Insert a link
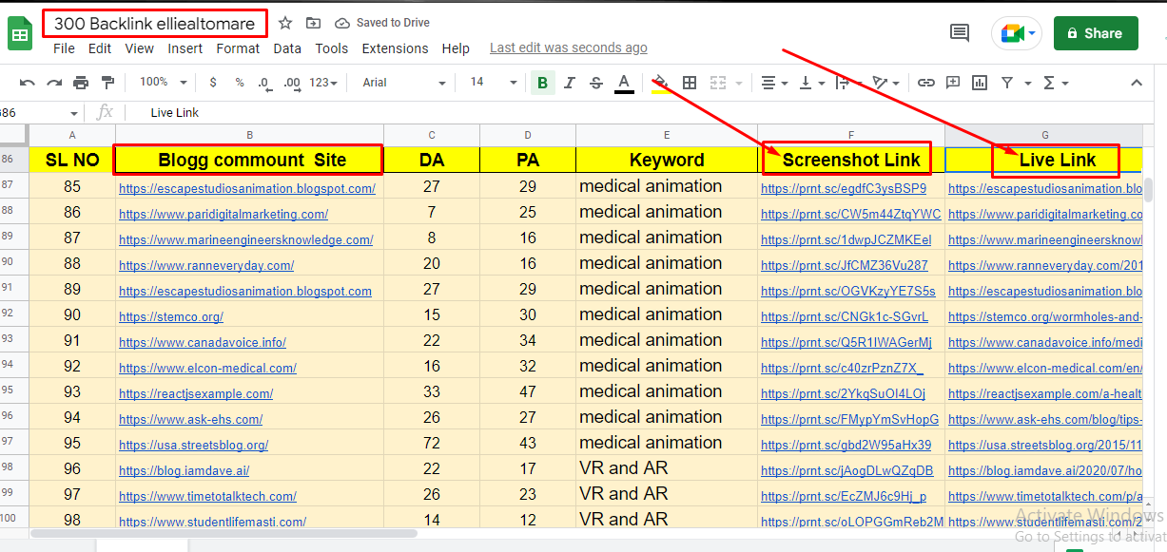Viewport: 1167px width, 552px height. [925, 83]
